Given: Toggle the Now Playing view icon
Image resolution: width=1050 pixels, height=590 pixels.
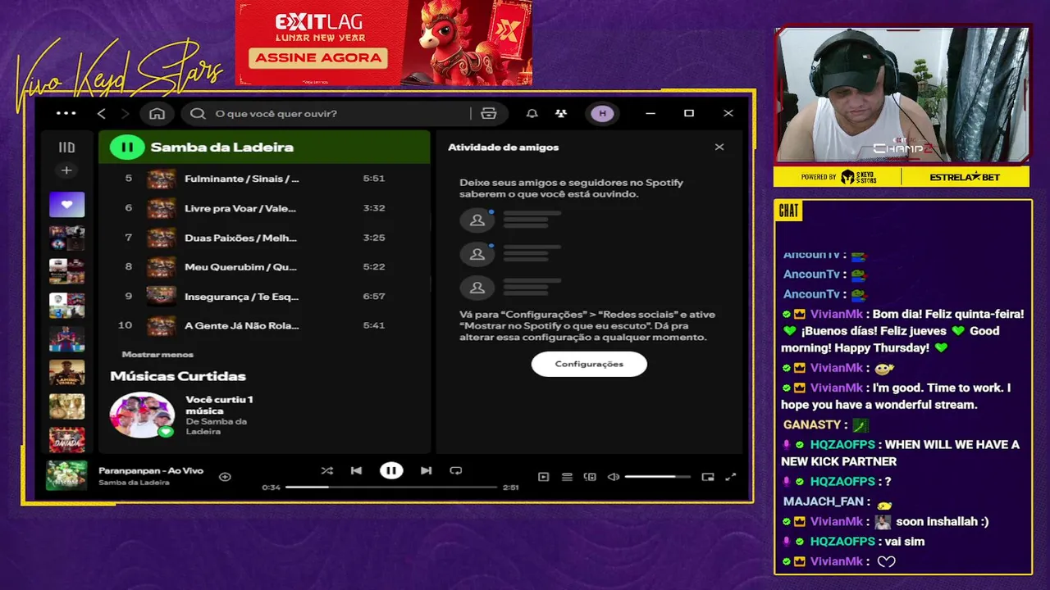Looking at the screenshot, I should [x=543, y=477].
